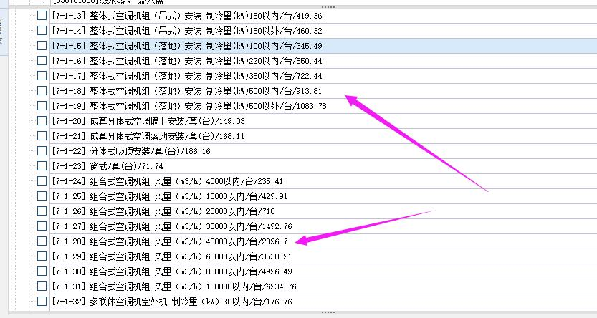Screen dimensions: 597x318
Task: Tick checkbox next to 7-1-29
Action: tap(42, 256)
